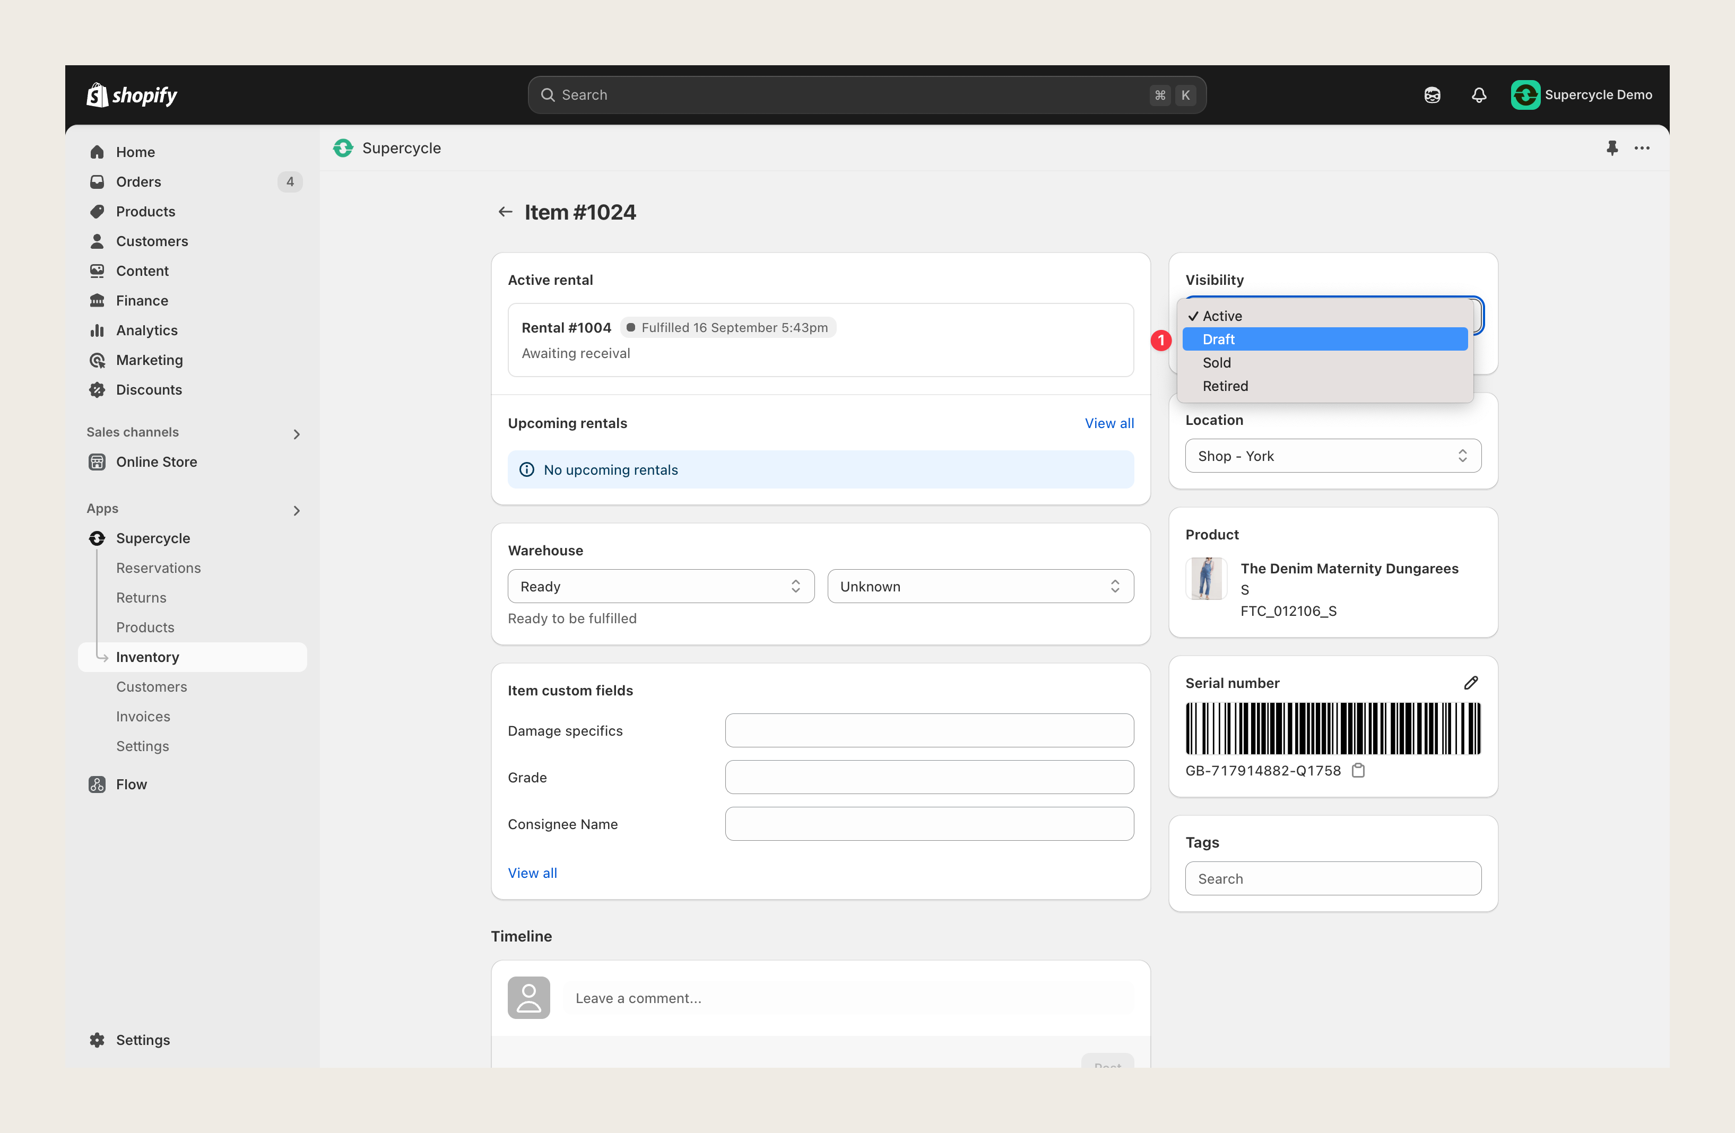
Task: Open Analytics in the sidebar
Action: click(x=146, y=330)
